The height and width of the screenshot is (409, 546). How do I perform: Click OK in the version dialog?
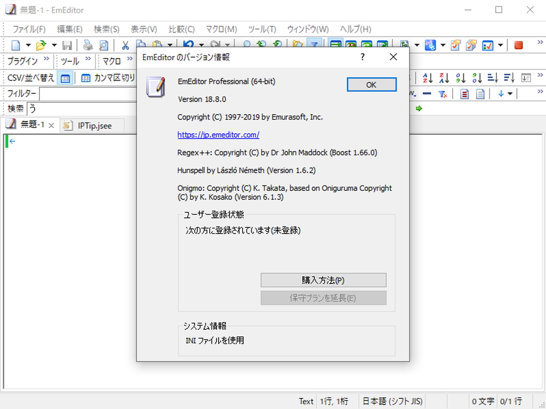click(371, 84)
